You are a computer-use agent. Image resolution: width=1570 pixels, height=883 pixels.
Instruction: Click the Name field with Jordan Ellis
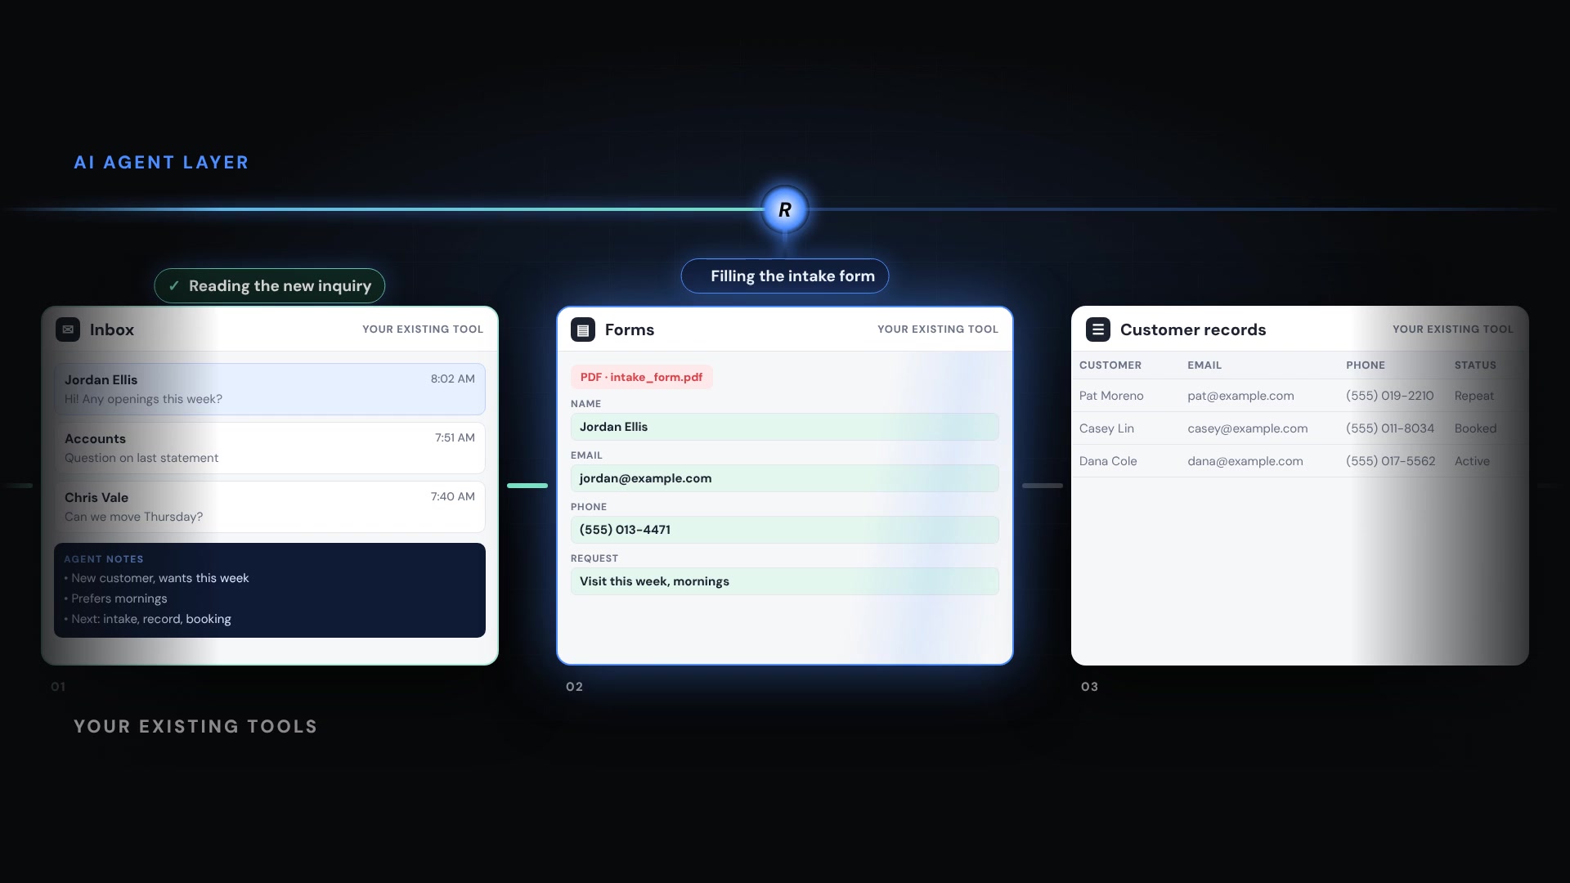click(785, 427)
